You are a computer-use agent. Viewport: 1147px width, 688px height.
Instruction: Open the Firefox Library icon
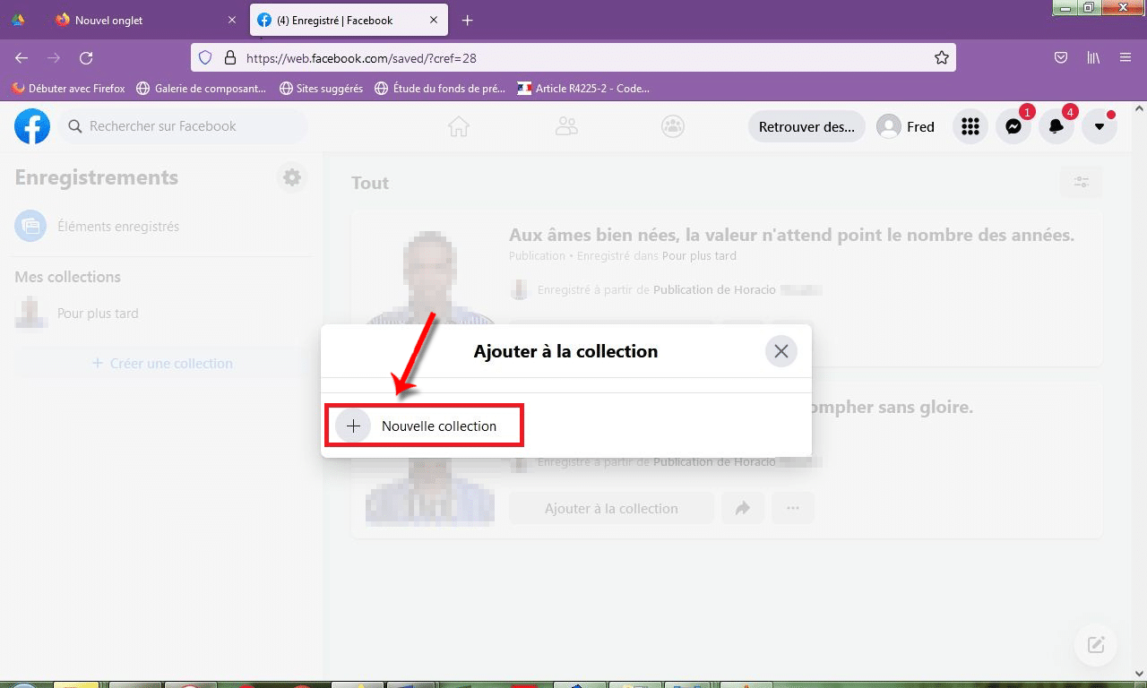[x=1093, y=57]
